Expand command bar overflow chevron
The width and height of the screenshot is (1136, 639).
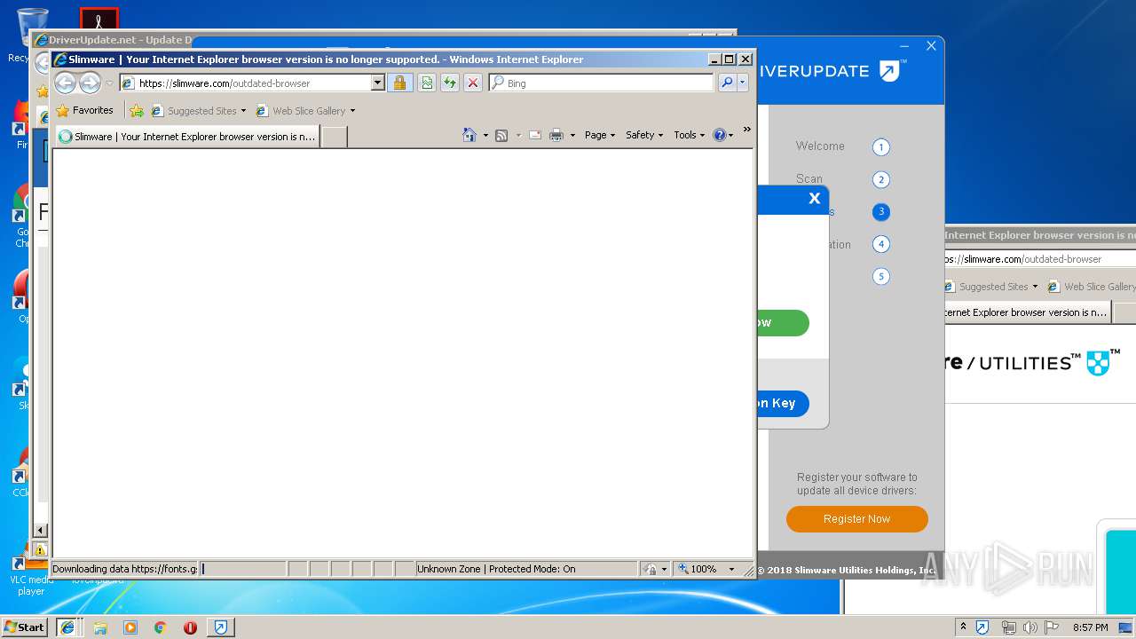(746, 130)
